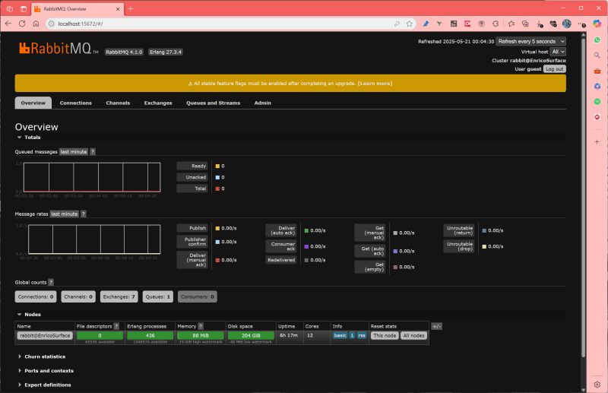Open Settings and more ellipsis menu

(581, 24)
